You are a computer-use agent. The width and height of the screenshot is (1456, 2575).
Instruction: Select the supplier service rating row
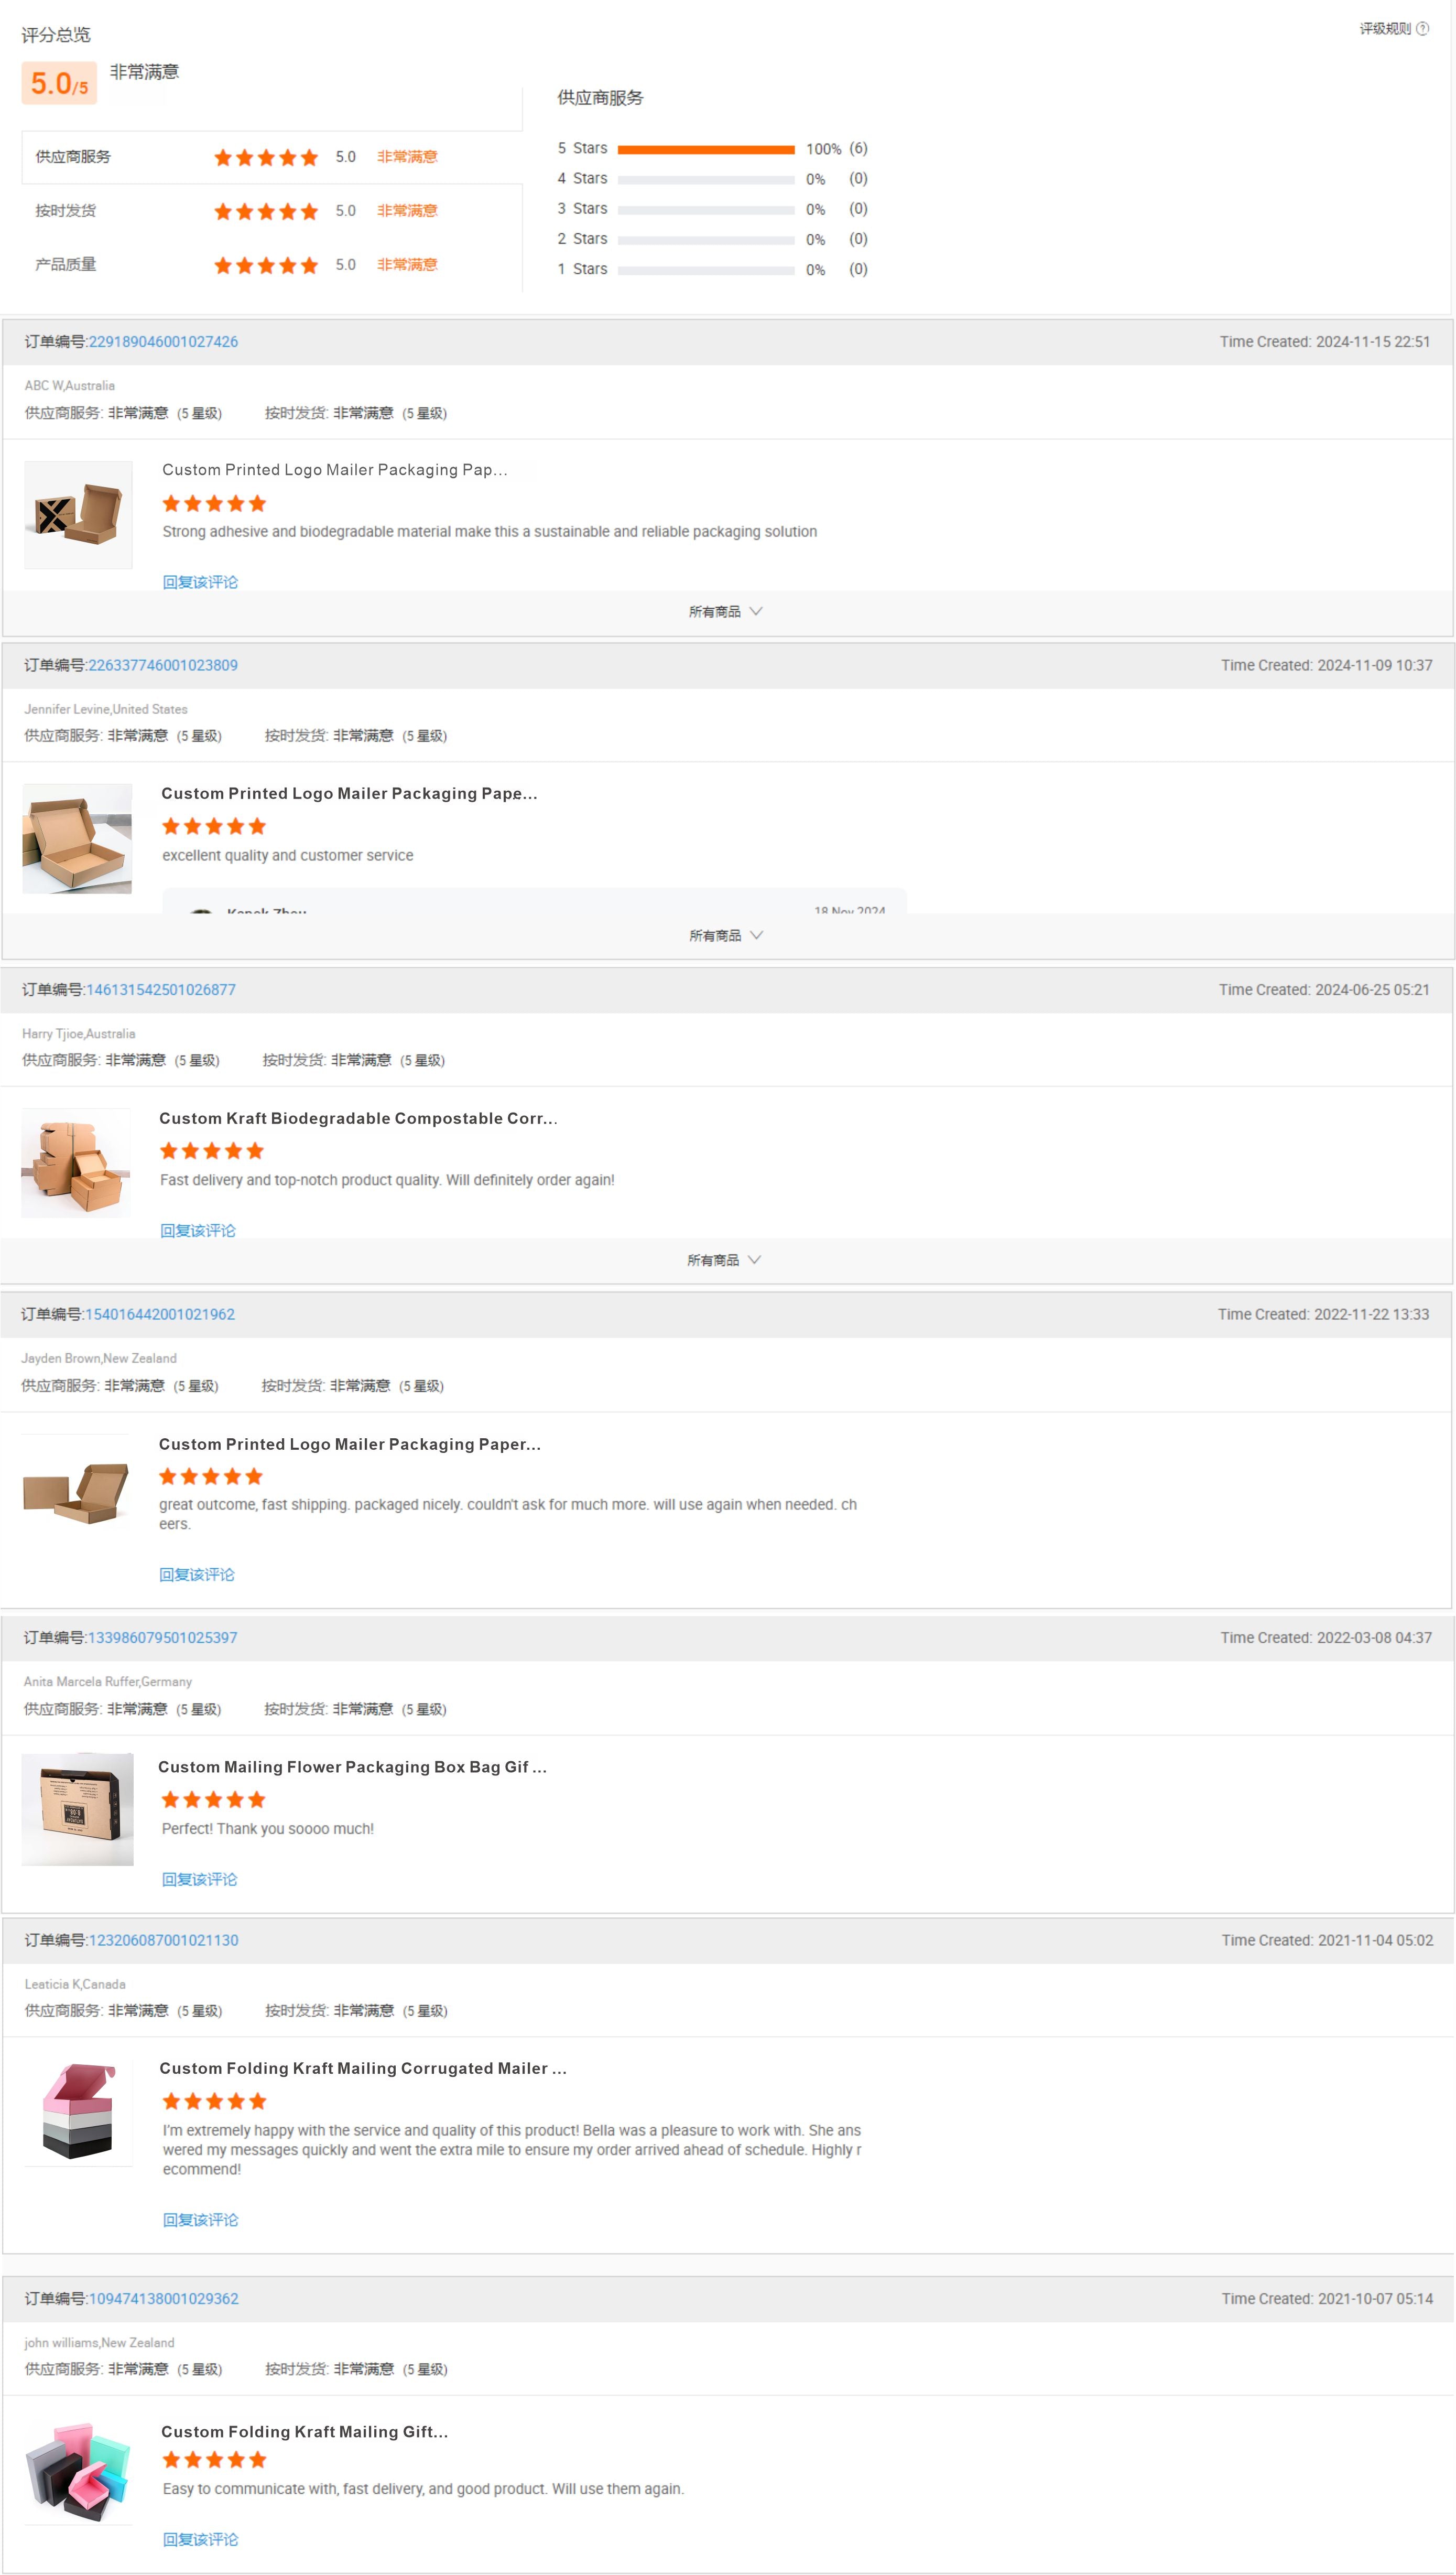point(272,157)
